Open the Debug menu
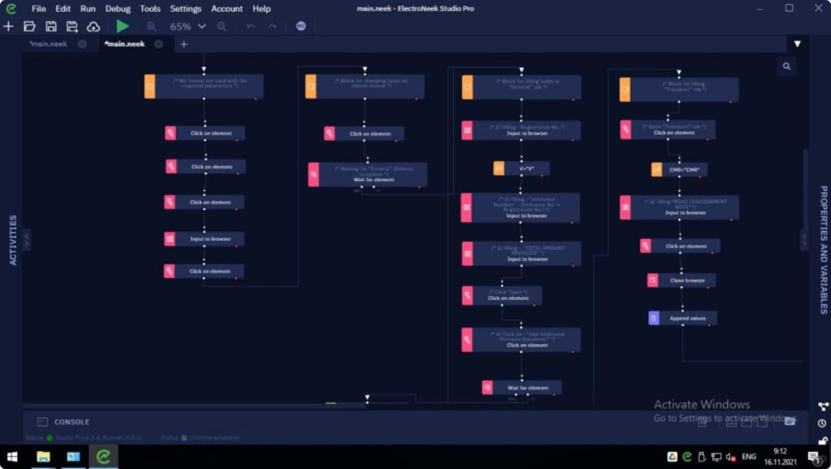The width and height of the screenshot is (831, 469). coord(118,8)
